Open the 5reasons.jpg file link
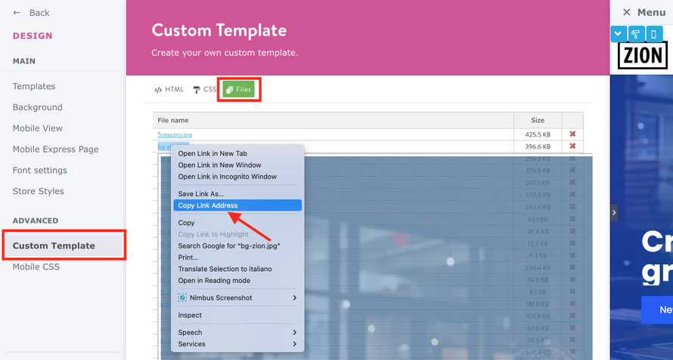The width and height of the screenshot is (673, 360). click(175, 134)
